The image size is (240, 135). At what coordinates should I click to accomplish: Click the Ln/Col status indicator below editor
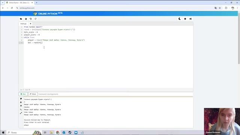[x=25, y=90]
